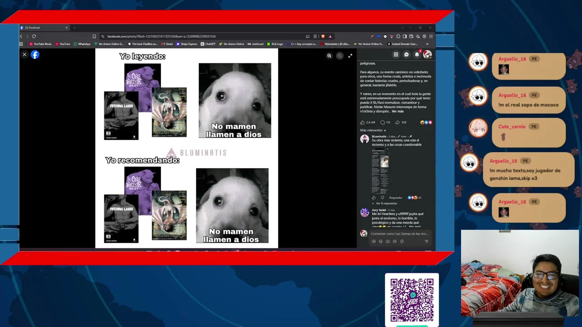Open the tab search dropdown arrow
Viewport: 582px width, 327px height.
[401, 28]
